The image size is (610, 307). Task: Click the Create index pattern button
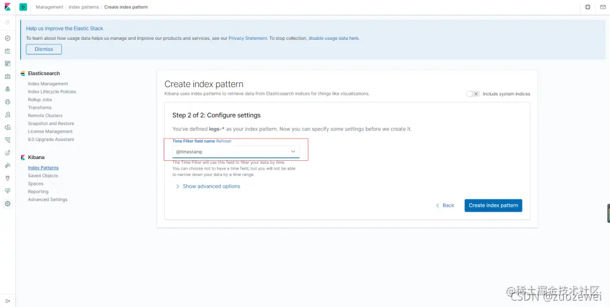pyautogui.click(x=493, y=205)
